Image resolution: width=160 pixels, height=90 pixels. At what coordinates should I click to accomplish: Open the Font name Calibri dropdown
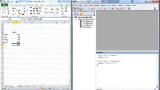point(22,8)
